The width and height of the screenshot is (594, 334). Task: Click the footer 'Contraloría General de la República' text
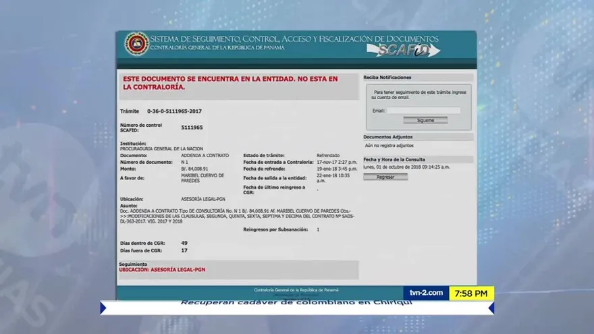coord(296,290)
